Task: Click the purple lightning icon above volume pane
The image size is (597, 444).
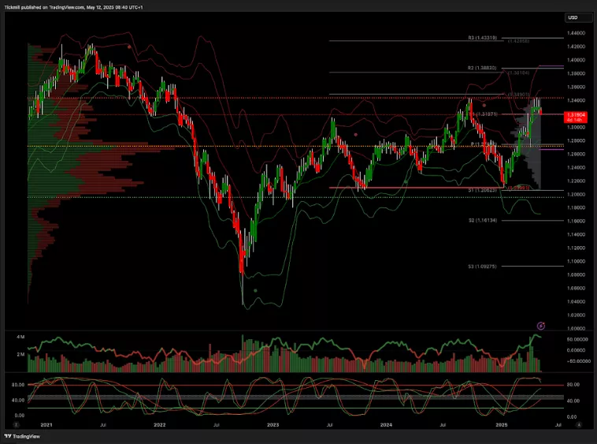Action: (540, 325)
